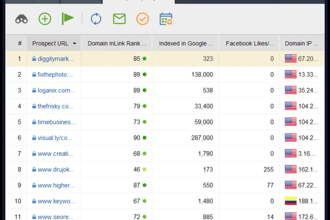Open the www.seore... prospect link
Viewport: 330px width, 220px height.
56,217
